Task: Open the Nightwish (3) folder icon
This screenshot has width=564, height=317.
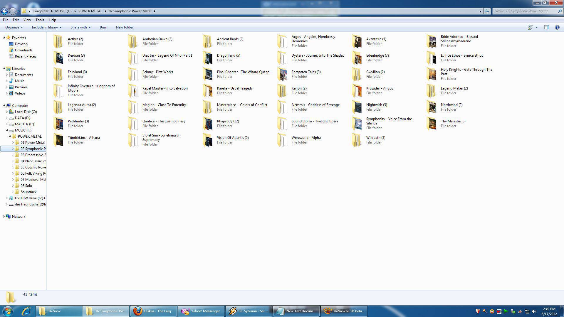Action: [x=357, y=107]
